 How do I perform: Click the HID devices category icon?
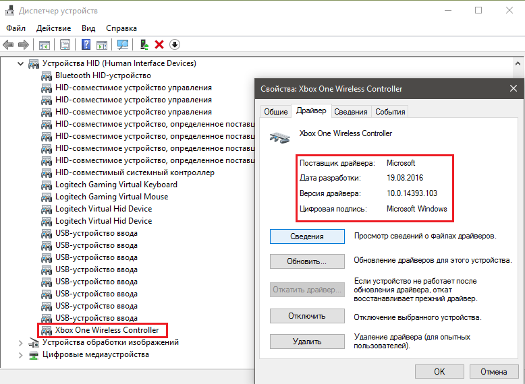pyautogui.click(x=34, y=63)
